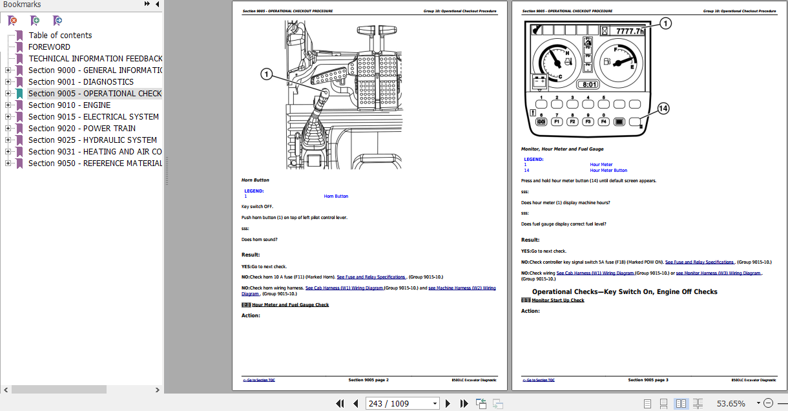This screenshot has height=411, width=788.
Task: Click the add new bookmark icon
Action: (35, 21)
